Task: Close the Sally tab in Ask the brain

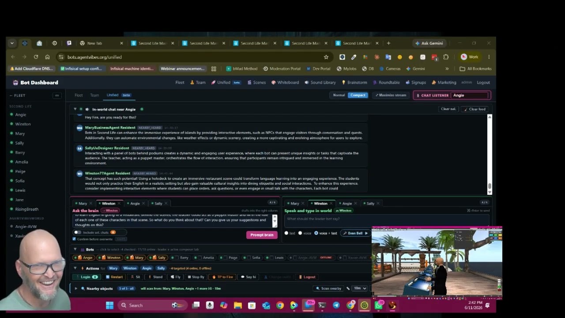Action: [167, 204]
